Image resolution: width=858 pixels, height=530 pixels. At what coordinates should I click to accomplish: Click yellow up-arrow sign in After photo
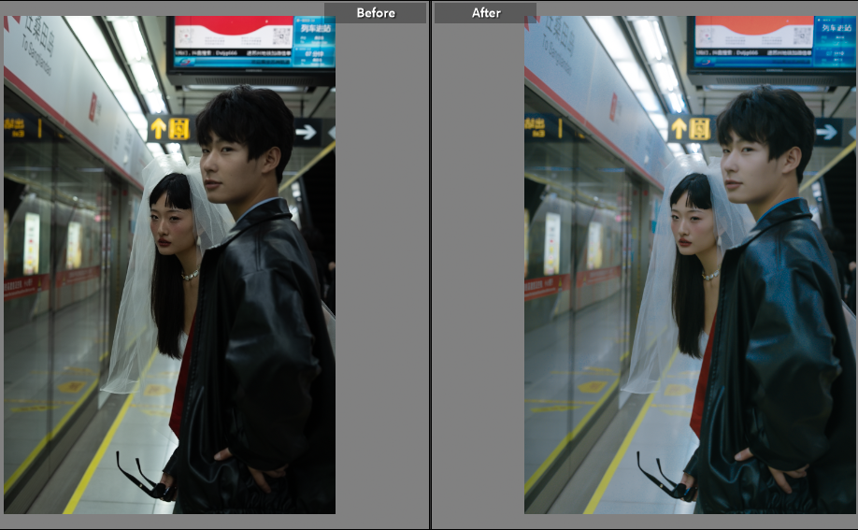click(x=679, y=129)
